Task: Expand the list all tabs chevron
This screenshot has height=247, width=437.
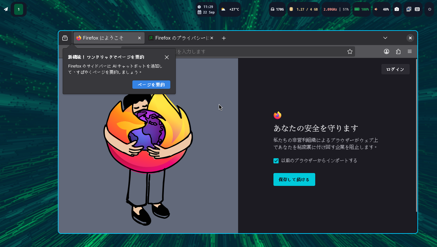Action: (385, 38)
